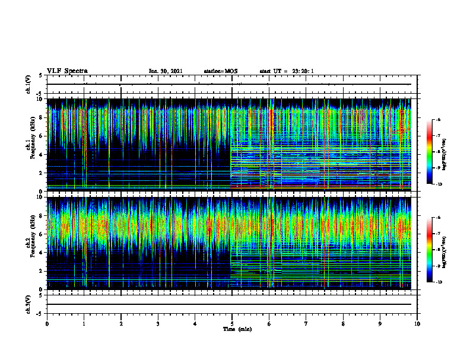Click the ch.1 "Frequency (kHz)" axis label
The width and height of the screenshot is (470, 363).
33,138
